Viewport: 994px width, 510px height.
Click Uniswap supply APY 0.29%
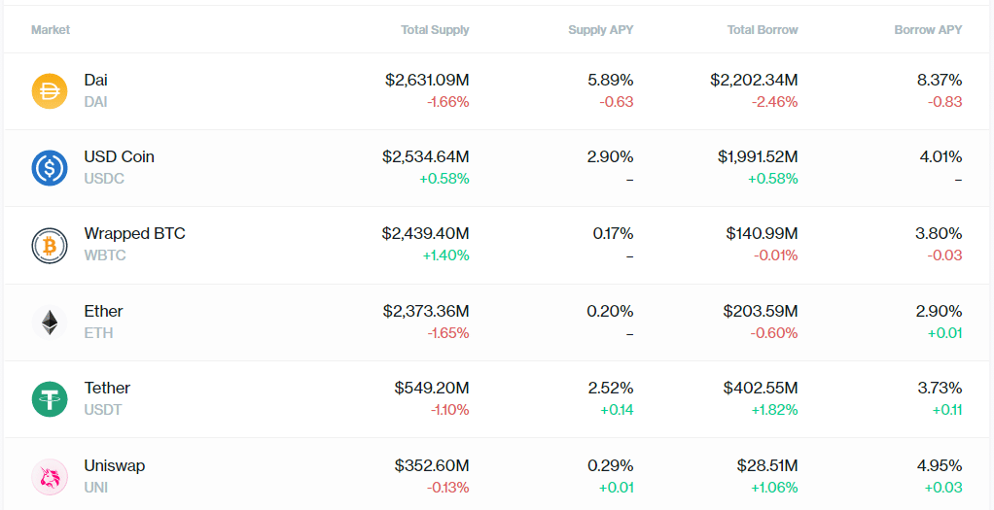coord(611,465)
